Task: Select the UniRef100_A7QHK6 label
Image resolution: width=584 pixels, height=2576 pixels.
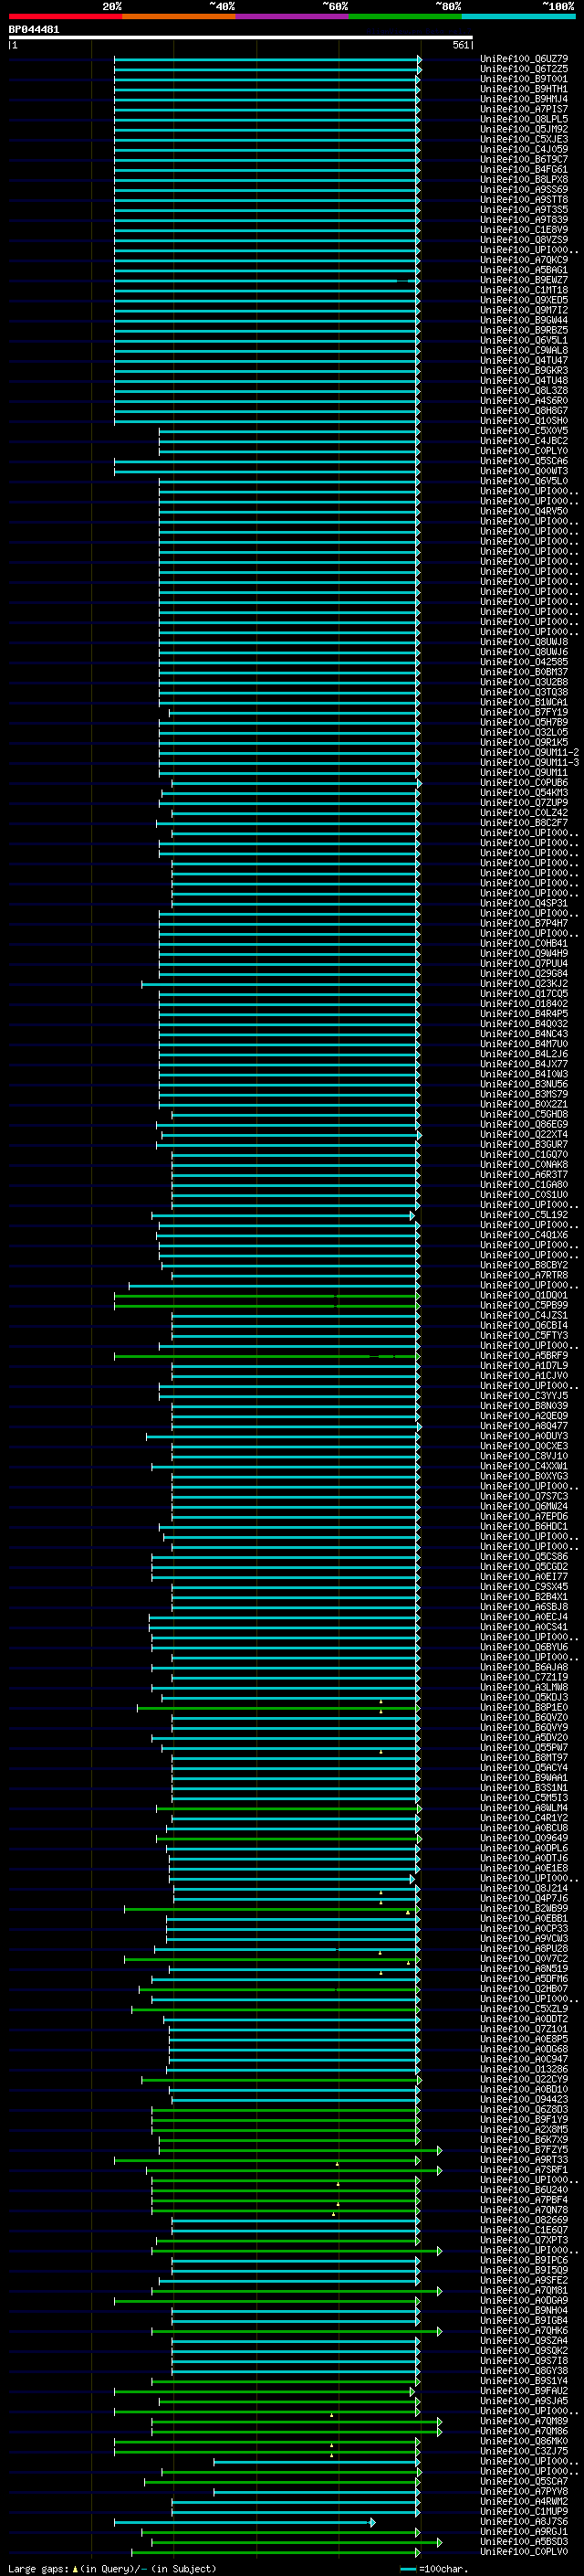Action: [x=524, y=2330]
